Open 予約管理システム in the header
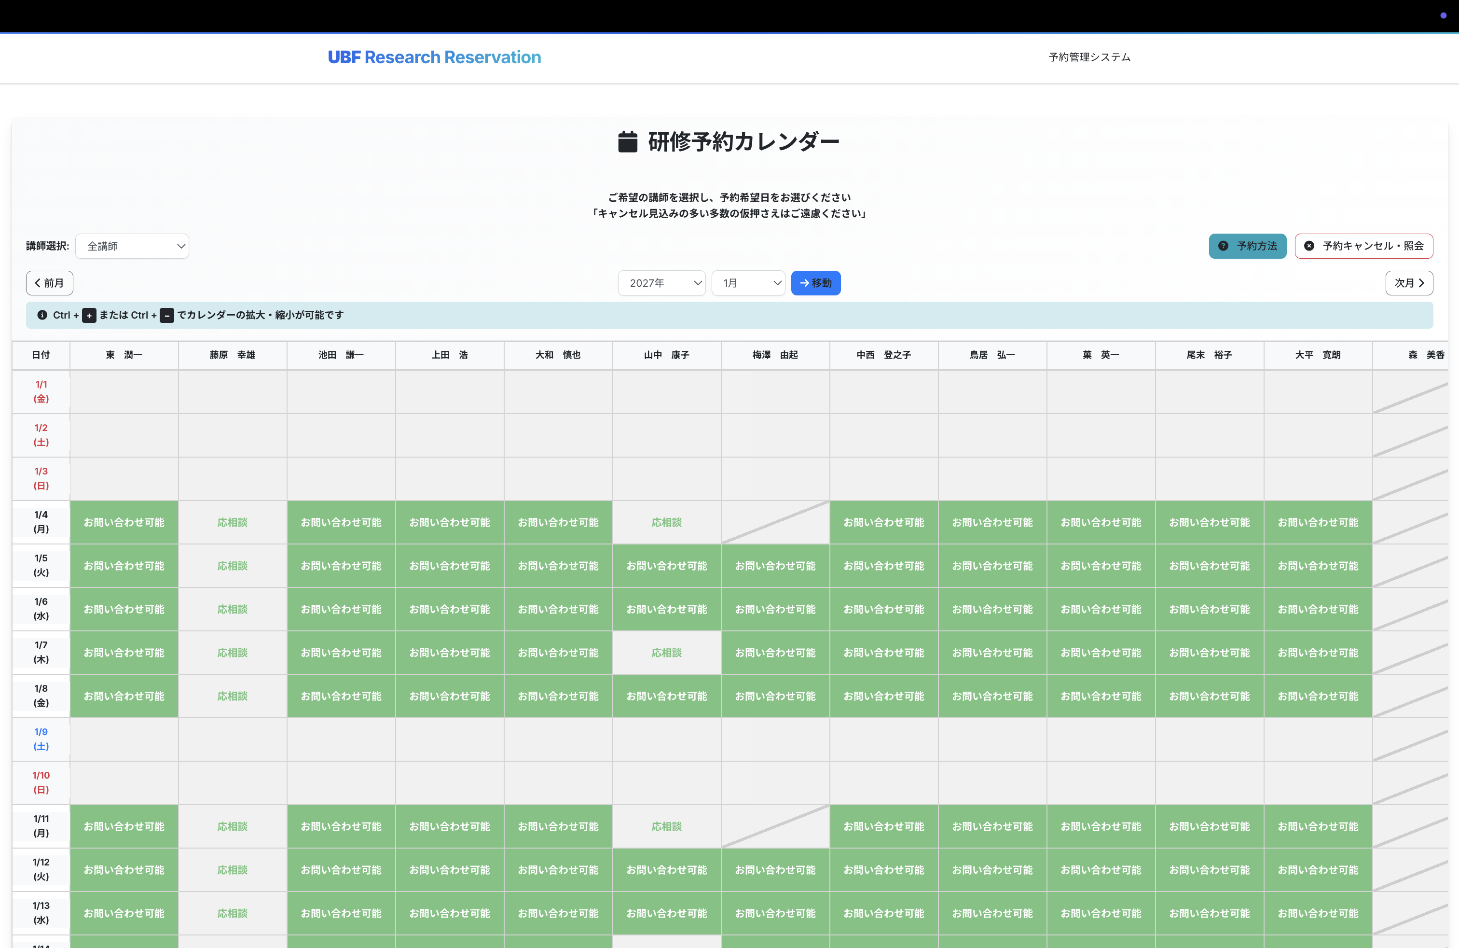 pos(1089,56)
